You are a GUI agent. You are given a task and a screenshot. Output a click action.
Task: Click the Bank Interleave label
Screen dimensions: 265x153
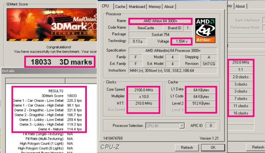pyautogui.click(x=247, y=20)
